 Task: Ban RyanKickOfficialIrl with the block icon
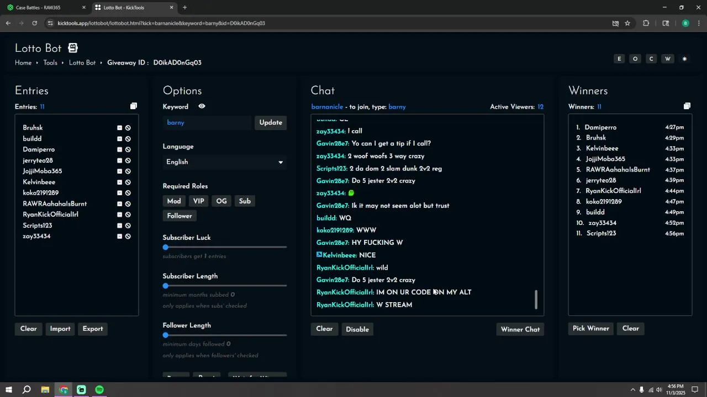tap(128, 214)
